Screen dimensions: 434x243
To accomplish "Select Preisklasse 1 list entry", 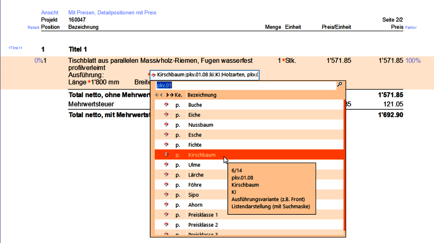I will point(203,215).
